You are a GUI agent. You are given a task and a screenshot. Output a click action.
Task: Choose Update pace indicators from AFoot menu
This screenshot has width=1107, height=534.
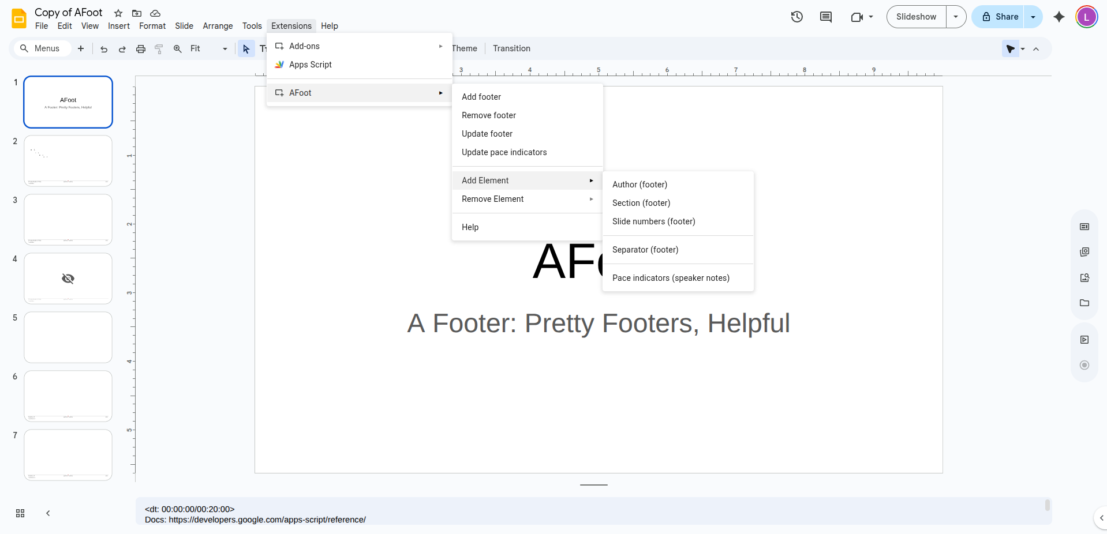point(504,152)
